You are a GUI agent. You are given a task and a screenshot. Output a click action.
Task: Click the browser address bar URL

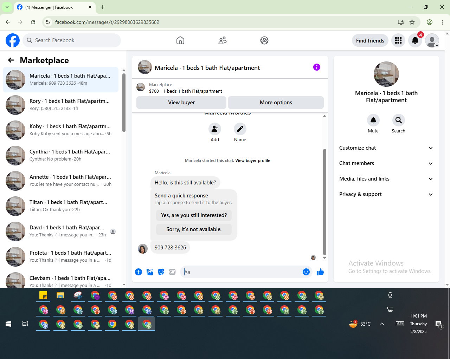(107, 22)
